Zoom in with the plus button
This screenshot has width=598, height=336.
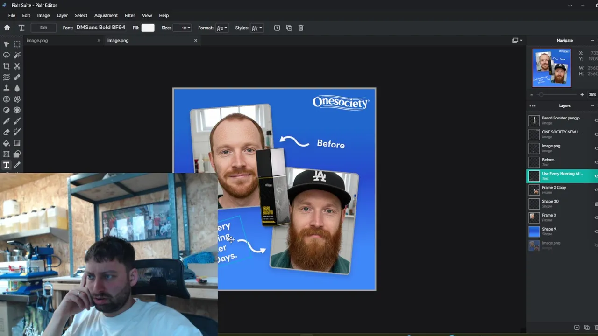click(x=582, y=95)
